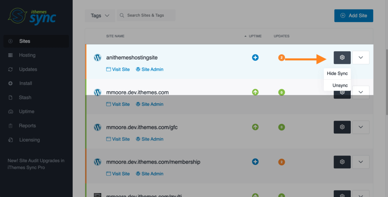Expand the anithemeshostingsite row chevron
Viewport: 388px width, 197px height.
(361, 57)
